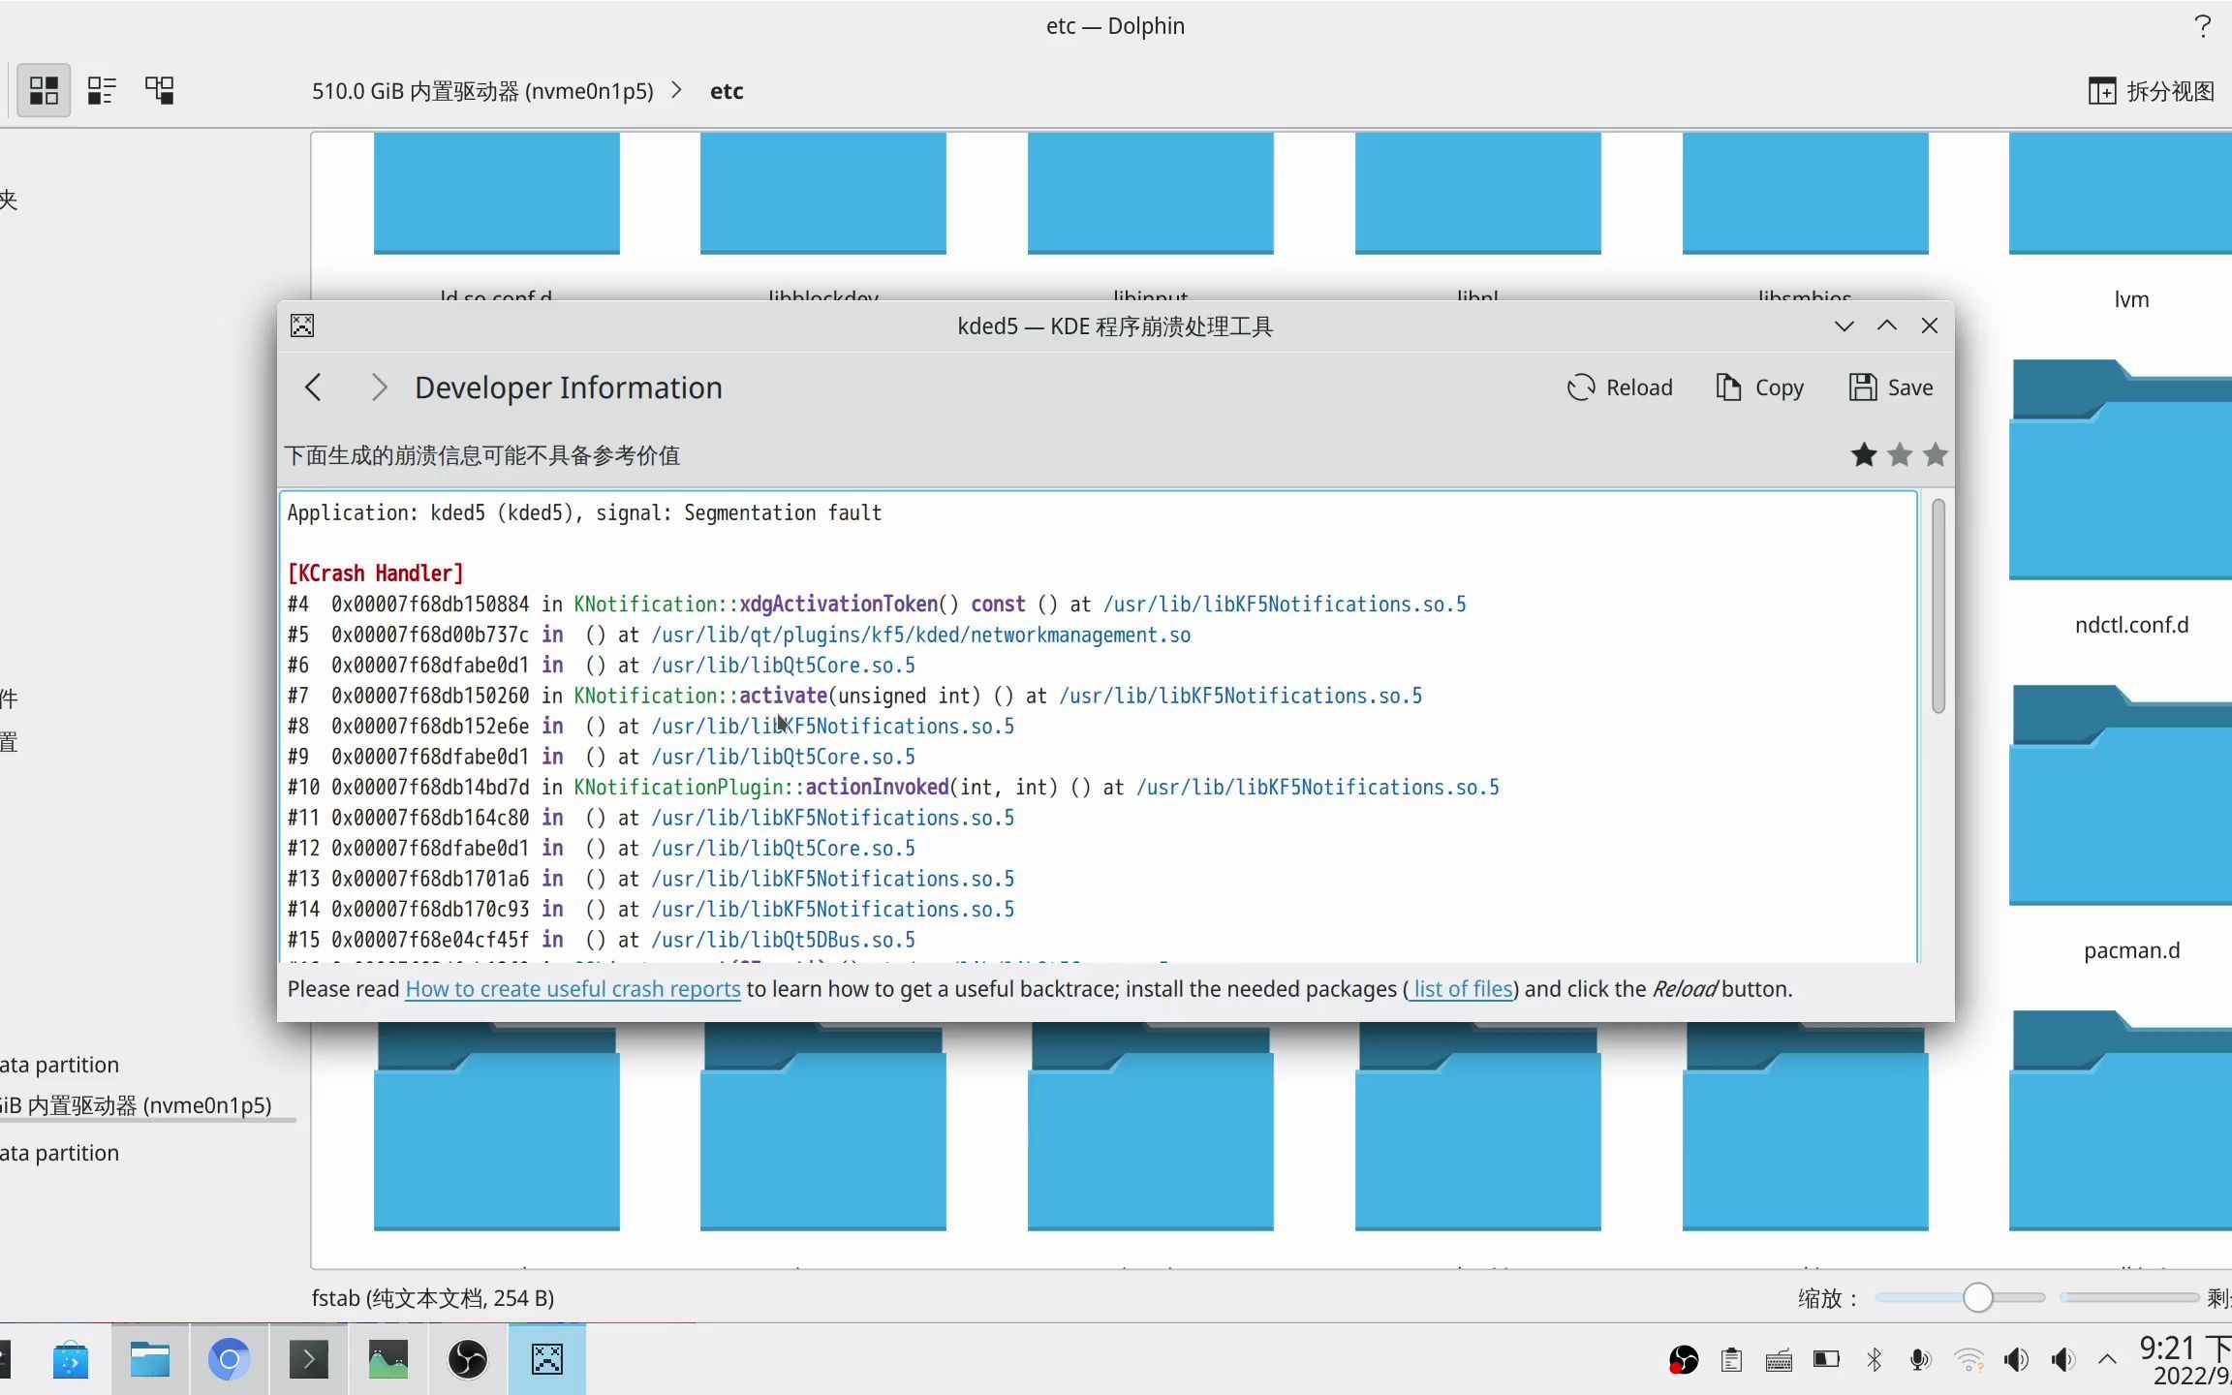
Task: Shade the KDE crash dialog
Action: pyautogui.click(x=1886, y=325)
